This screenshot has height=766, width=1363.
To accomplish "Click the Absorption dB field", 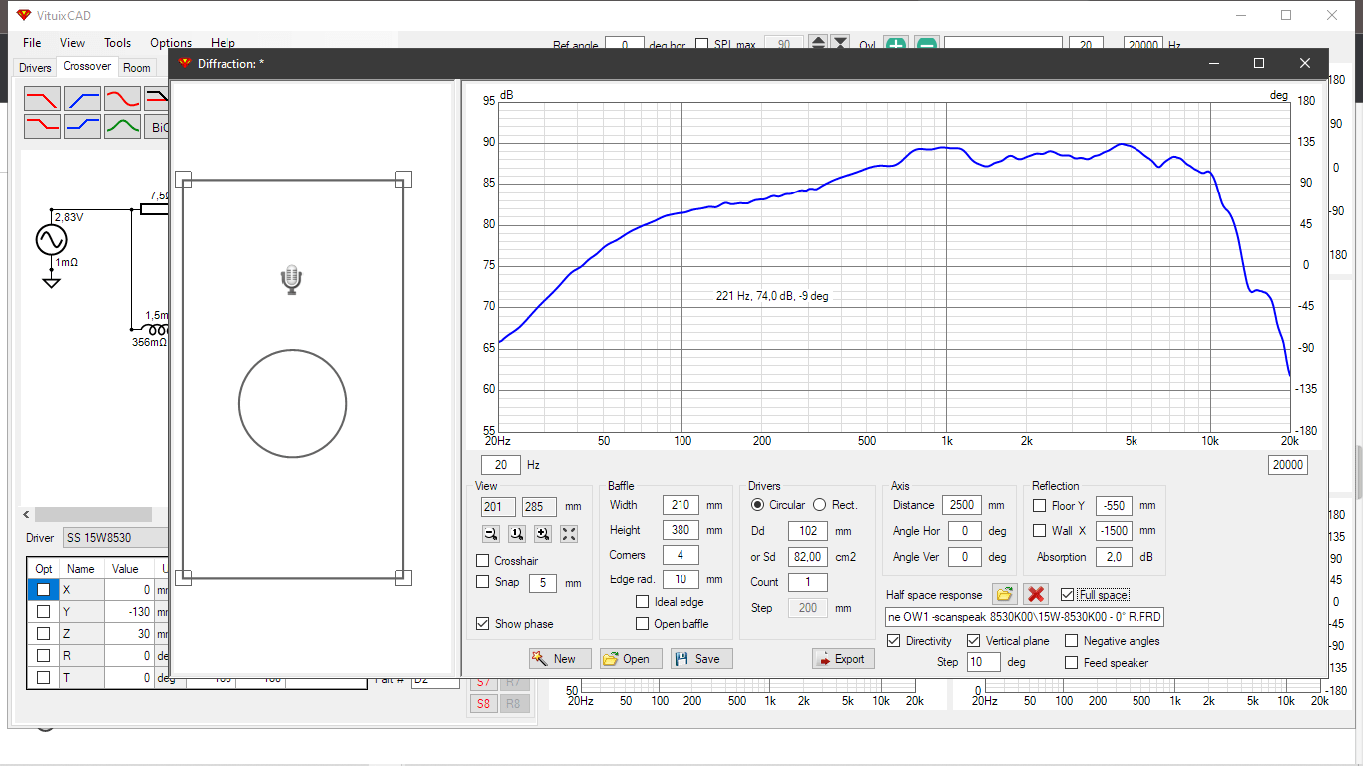I will [x=1113, y=557].
